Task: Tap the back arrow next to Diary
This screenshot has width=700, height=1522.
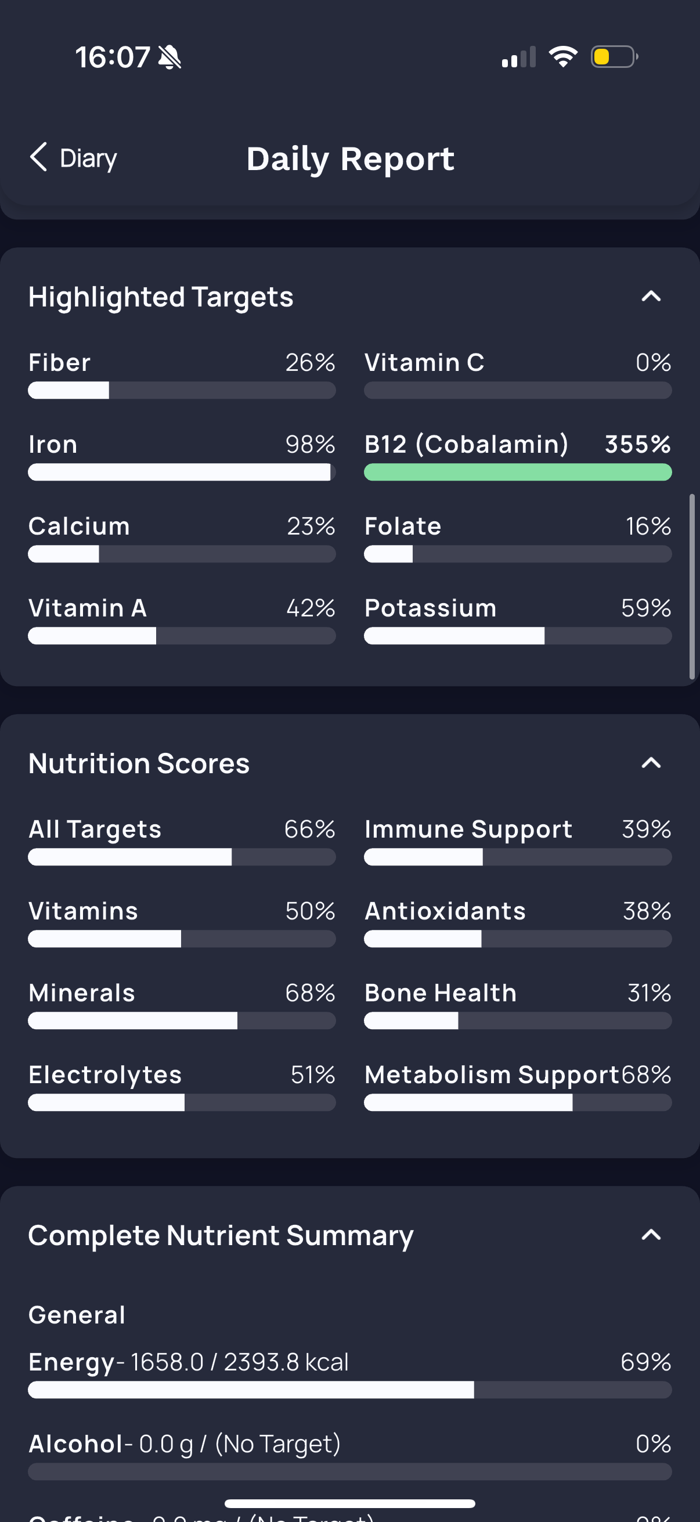Action: coord(39,157)
